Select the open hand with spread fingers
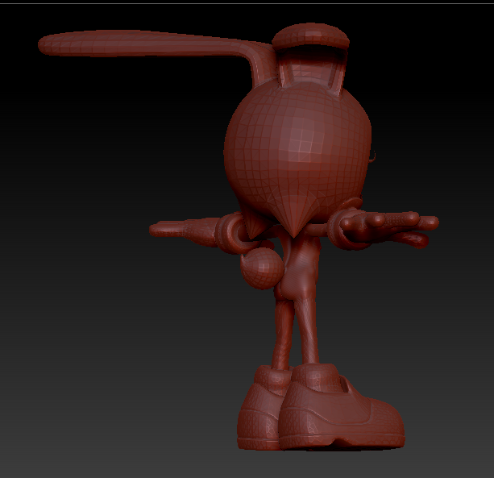This screenshot has height=478, width=494. tap(389, 227)
